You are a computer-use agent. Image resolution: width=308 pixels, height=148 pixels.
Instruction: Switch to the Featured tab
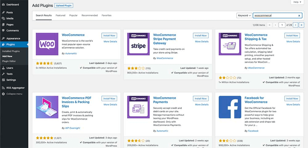click(x=60, y=15)
